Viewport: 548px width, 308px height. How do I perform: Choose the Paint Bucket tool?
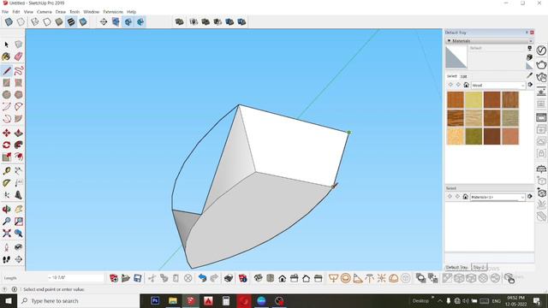pyautogui.click(x=6, y=56)
